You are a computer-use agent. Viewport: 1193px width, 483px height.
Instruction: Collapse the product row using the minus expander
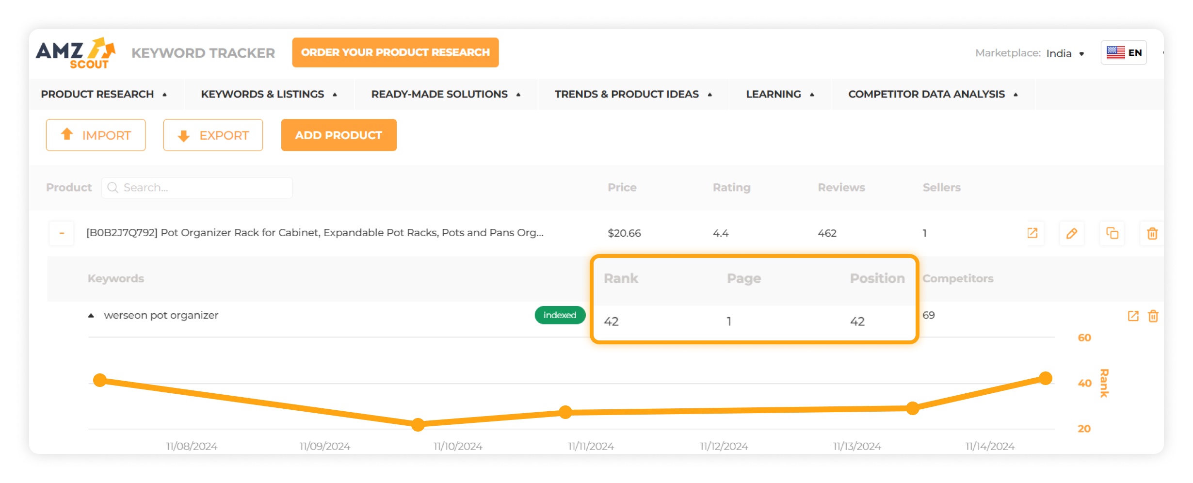click(x=62, y=233)
